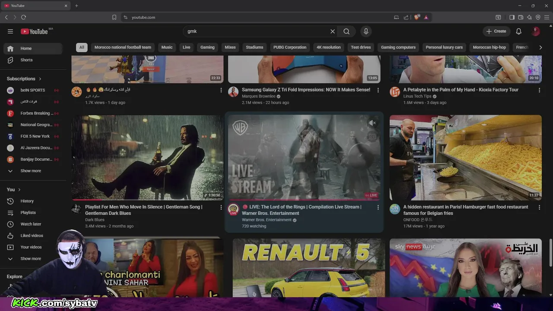
Task: Open watch History
Action: click(33, 201)
